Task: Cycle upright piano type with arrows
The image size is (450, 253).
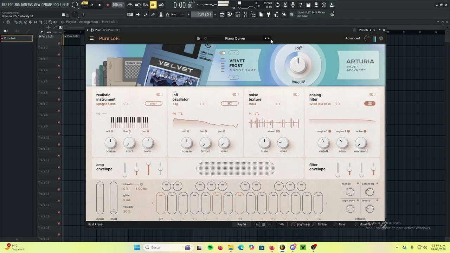Action: [x=126, y=104]
